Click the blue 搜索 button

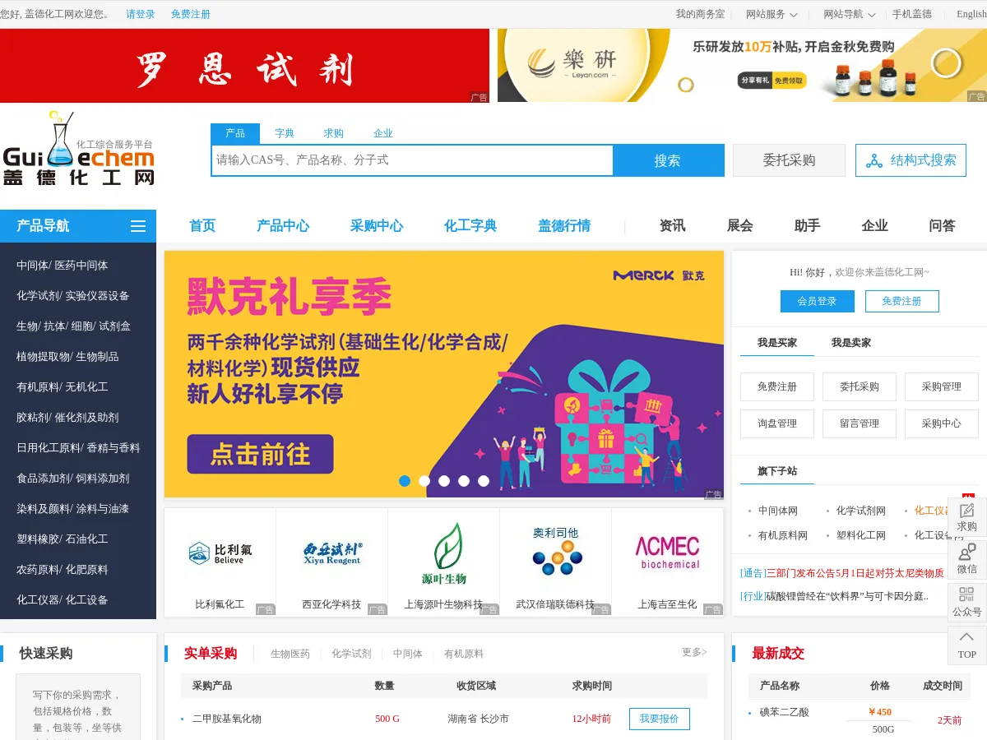coord(668,160)
